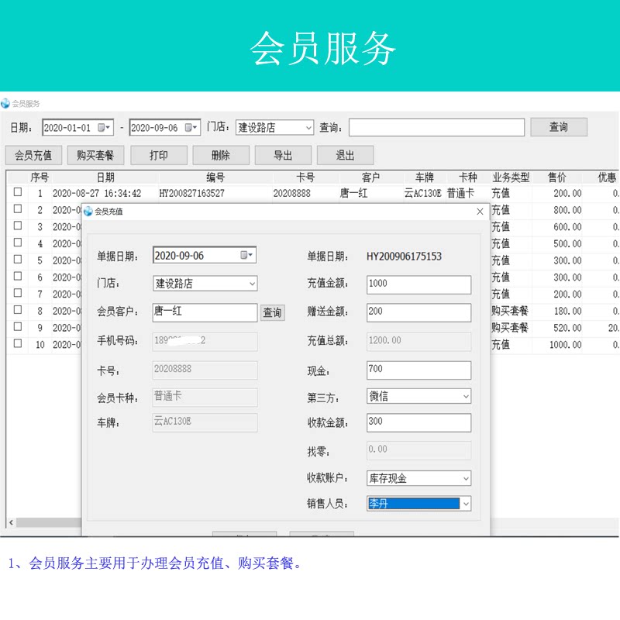Tick the checkbox for row 8
This screenshot has width=620, height=620.
point(18,309)
